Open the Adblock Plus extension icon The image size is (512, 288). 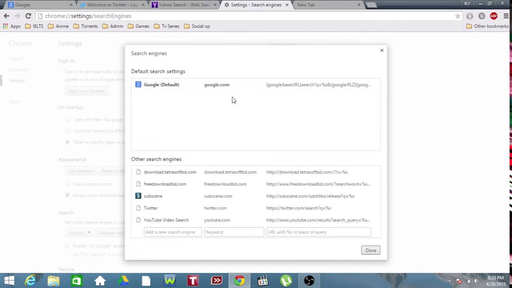pyautogui.click(x=494, y=16)
